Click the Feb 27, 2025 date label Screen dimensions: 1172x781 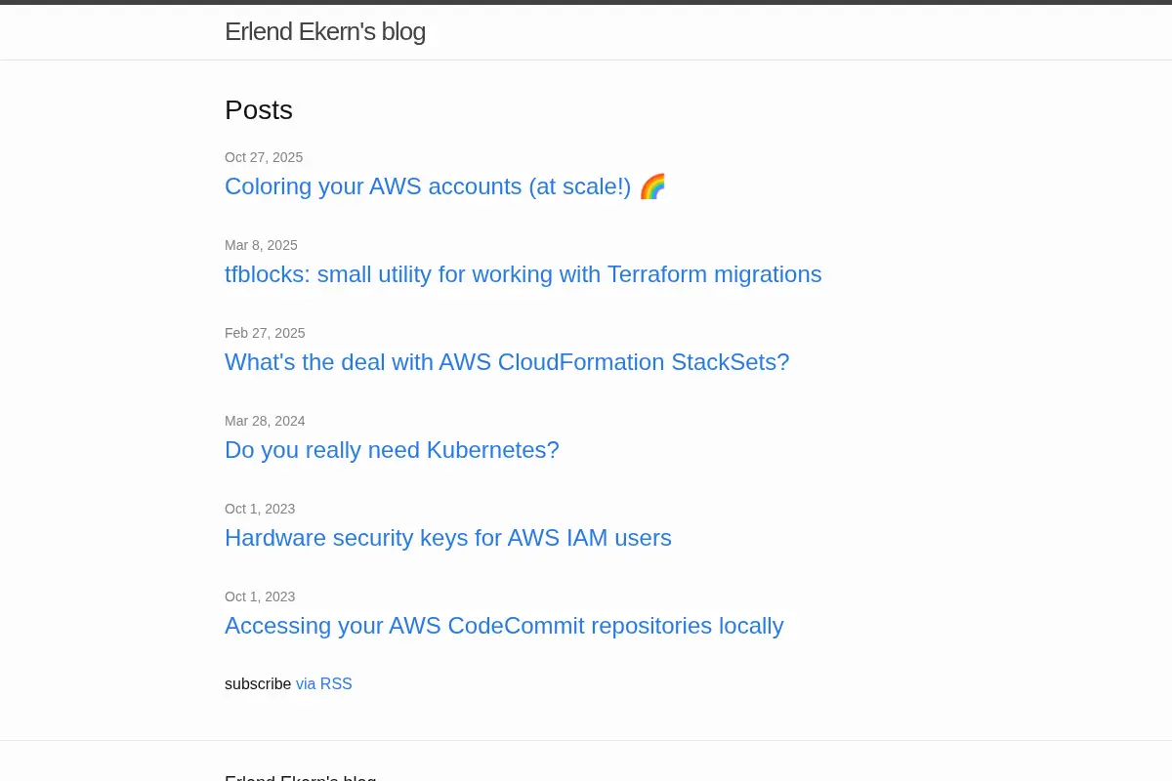(265, 333)
